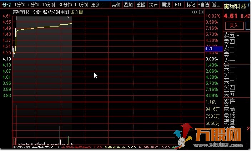Select the 5分钟 period tab
252x151 pixels.
point(34,5)
